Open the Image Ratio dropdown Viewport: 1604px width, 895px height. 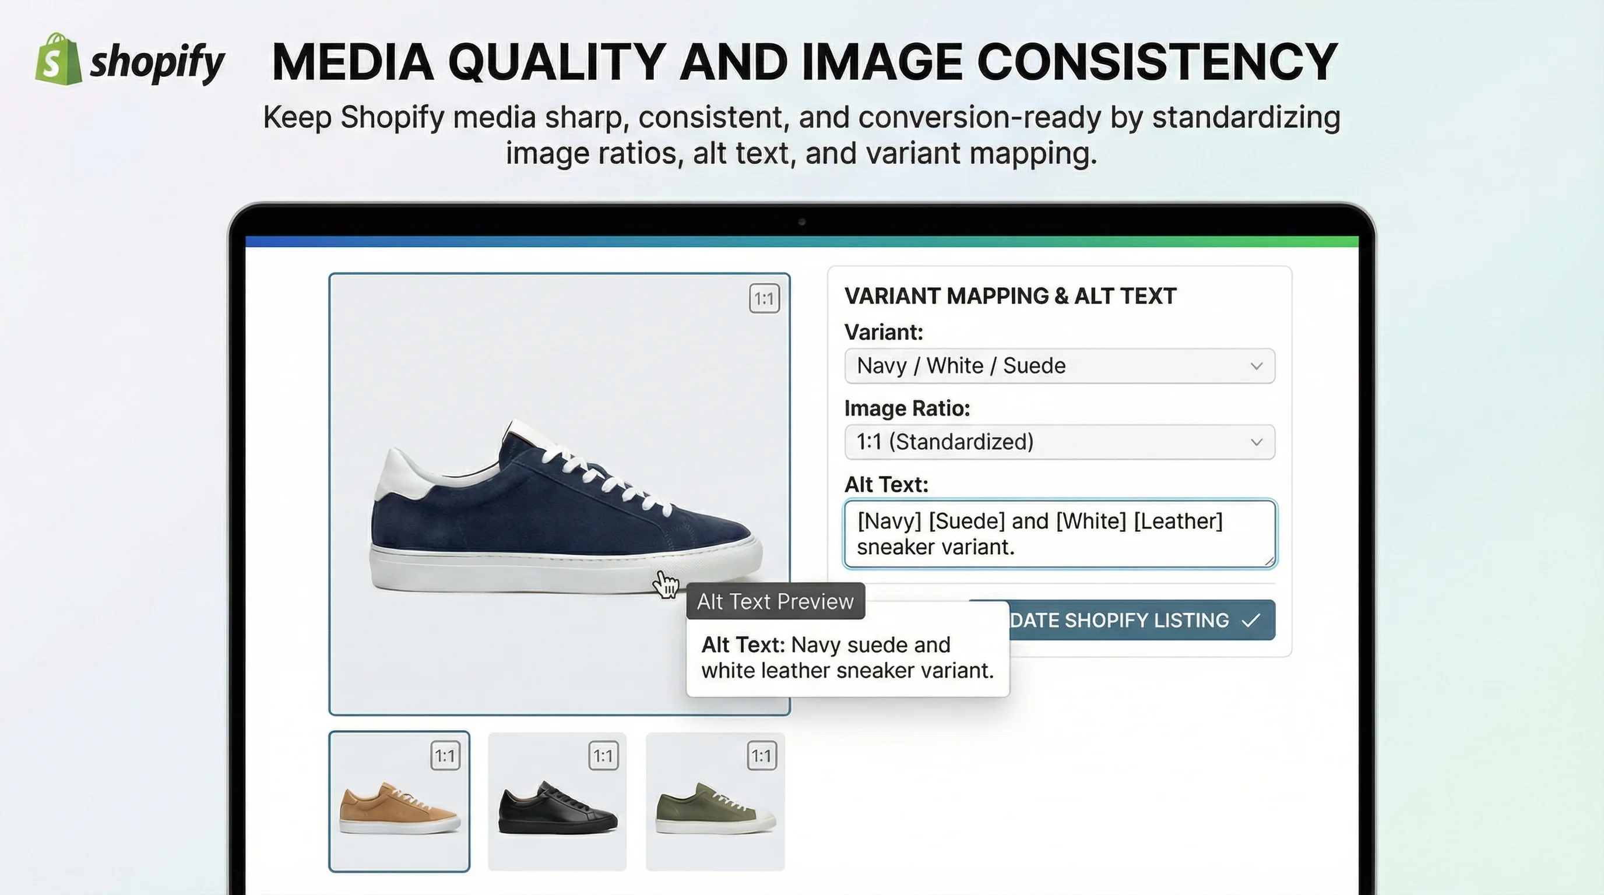pos(1058,442)
